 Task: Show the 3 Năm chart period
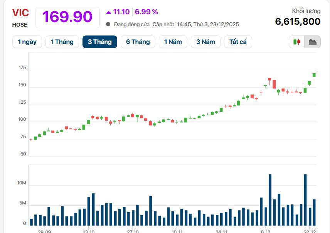point(205,42)
